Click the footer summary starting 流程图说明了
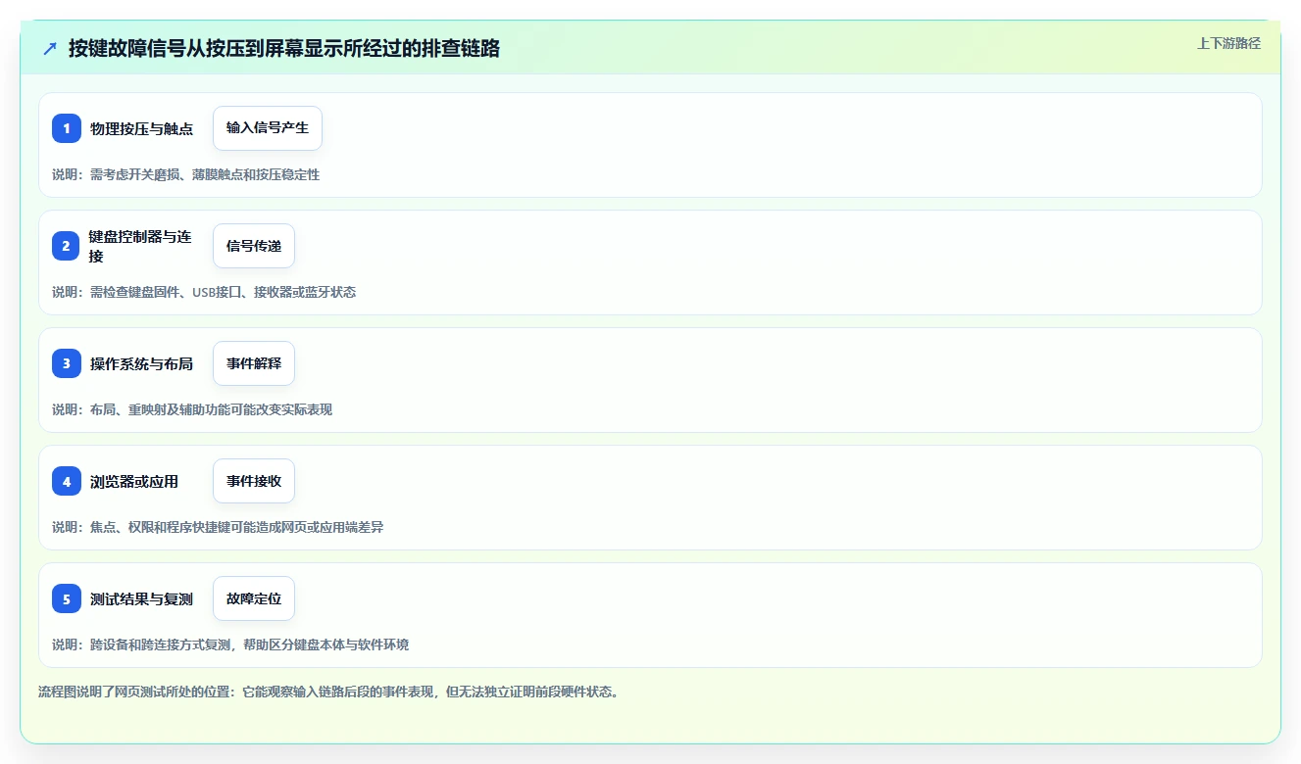 (x=328, y=692)
